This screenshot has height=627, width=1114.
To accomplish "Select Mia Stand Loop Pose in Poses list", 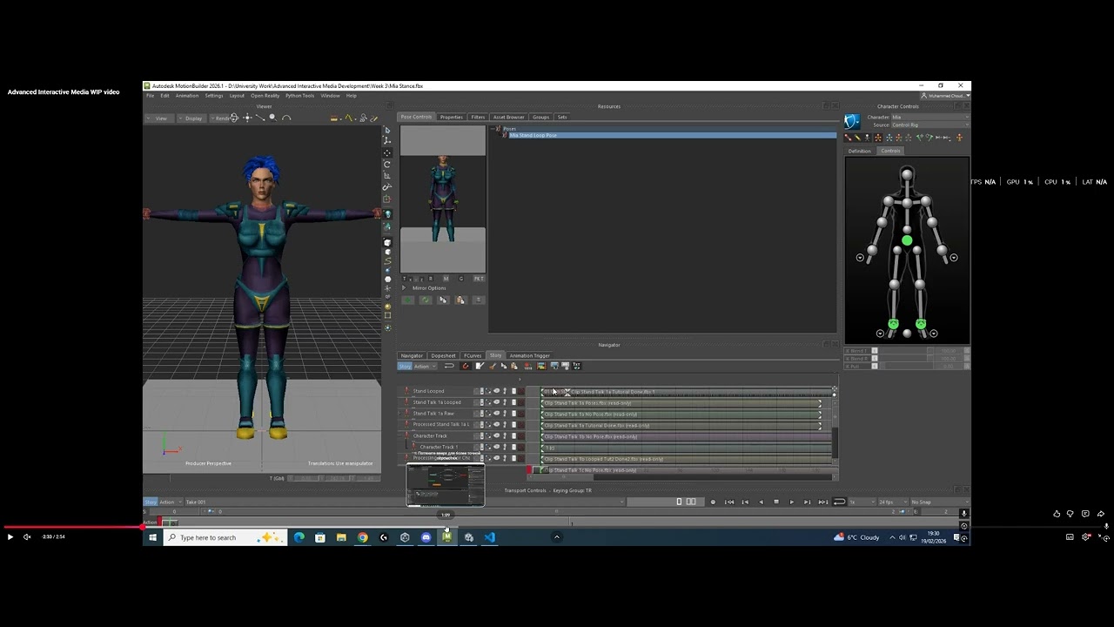I will tap(533, 135).
